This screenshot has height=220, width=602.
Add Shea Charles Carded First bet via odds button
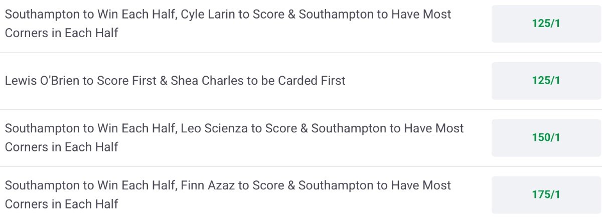pos(546,81)
